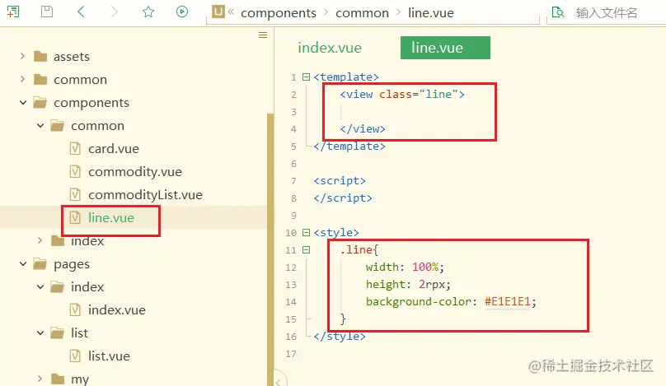Select 'line.vue' in the breadcrumb
The width and height of the screenshot is (666, 386).
tap(431, 13)
